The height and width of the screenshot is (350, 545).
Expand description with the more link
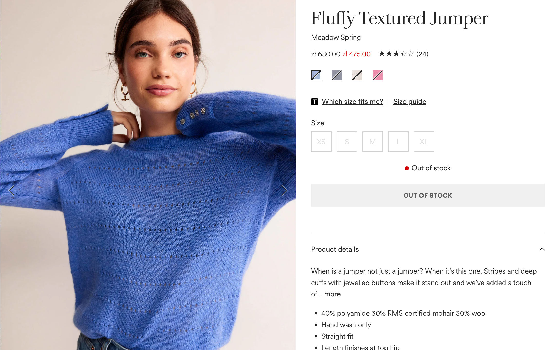coord(332,294)
